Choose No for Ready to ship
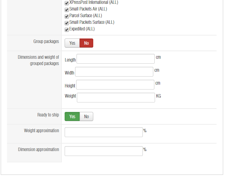This screenshot has height=178, width=234. (86, 116)
